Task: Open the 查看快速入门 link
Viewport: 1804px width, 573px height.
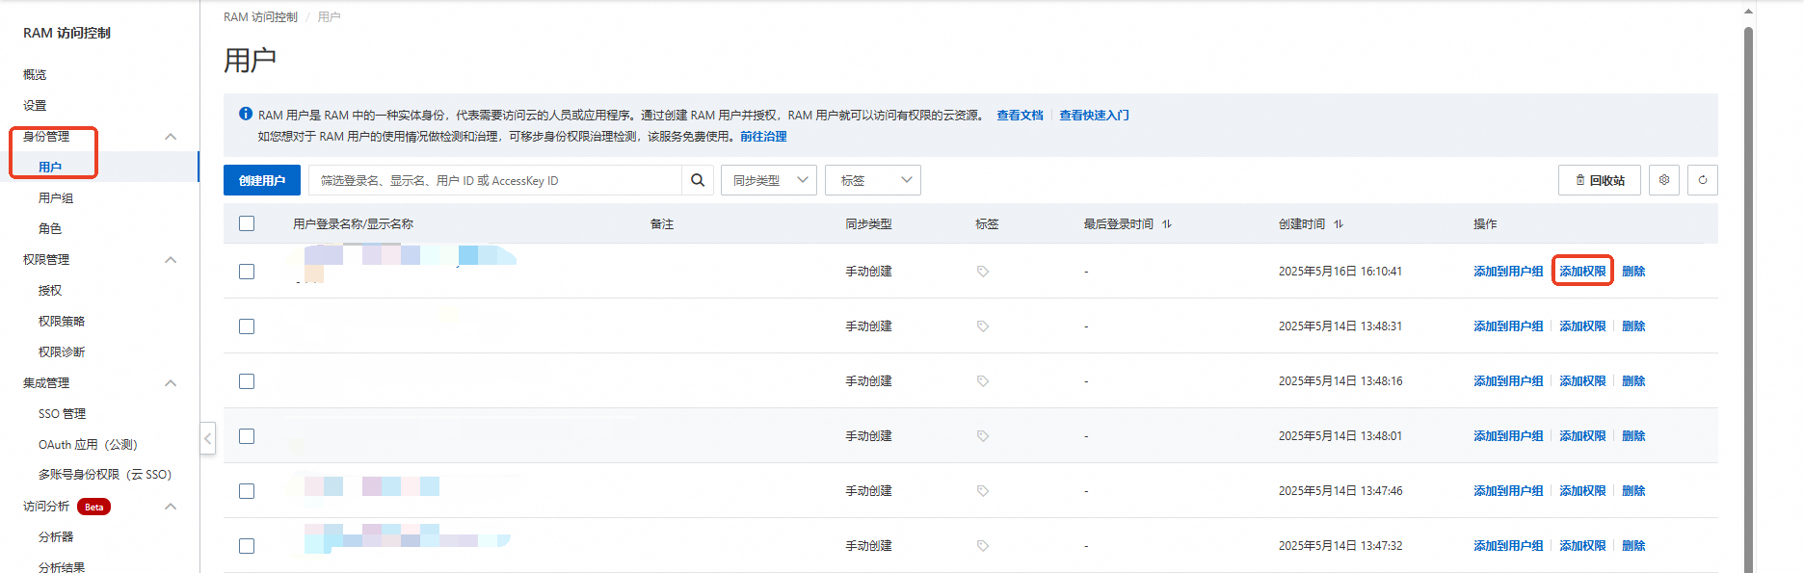Action: pos(1094,115)
